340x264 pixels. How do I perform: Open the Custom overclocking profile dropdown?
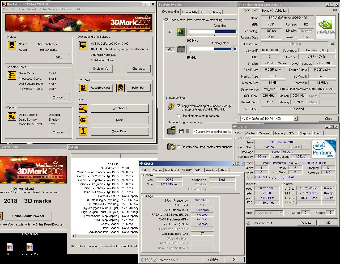(212, 132)
